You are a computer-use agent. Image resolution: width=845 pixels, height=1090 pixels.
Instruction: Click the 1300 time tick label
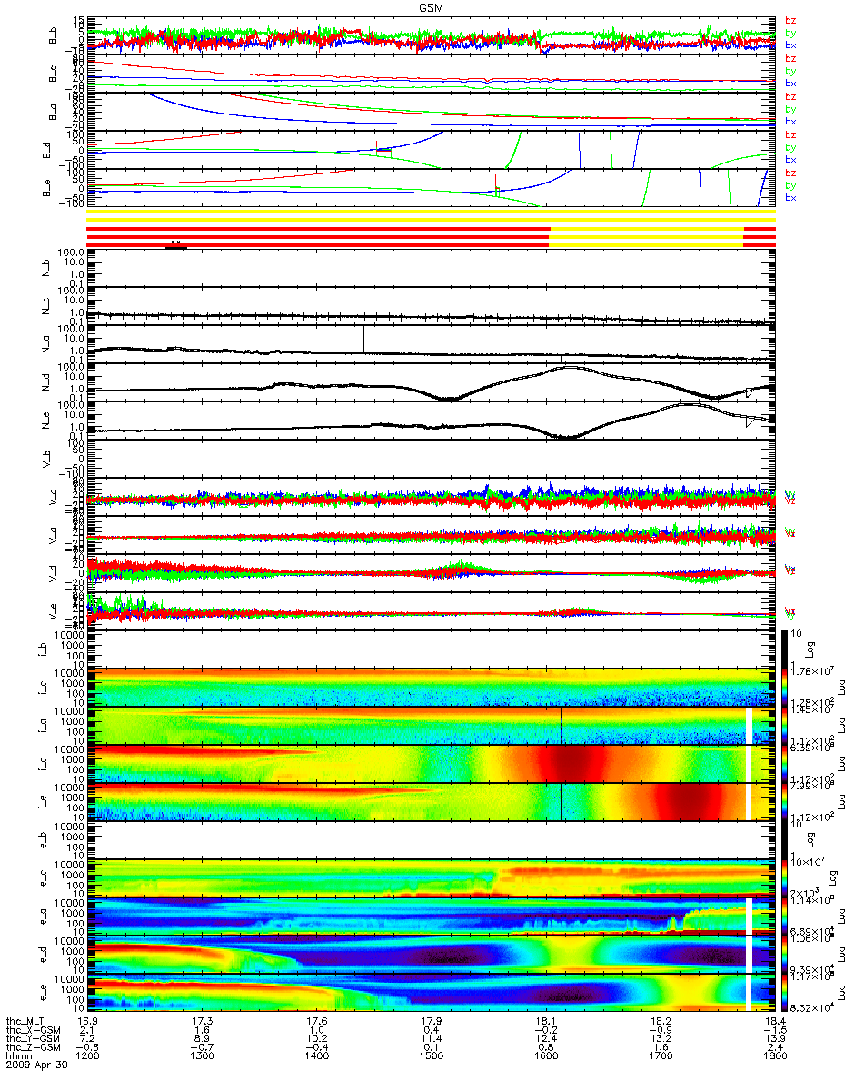202,1057
